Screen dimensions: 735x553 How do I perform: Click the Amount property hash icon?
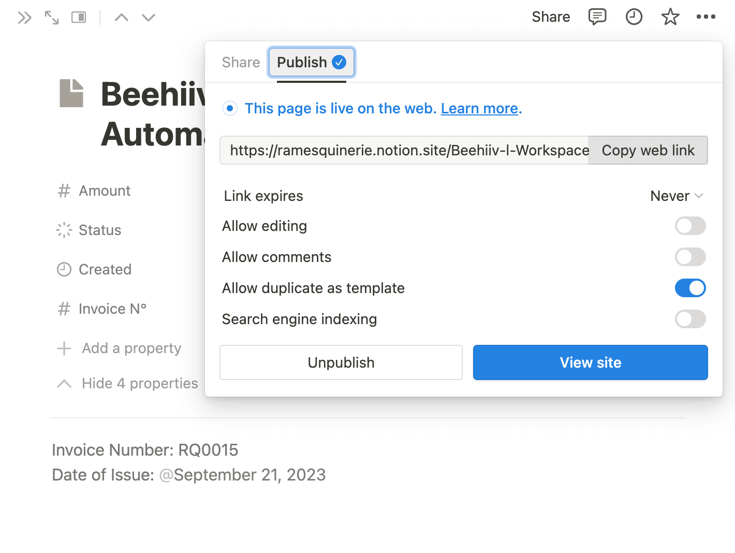(64, 191)
